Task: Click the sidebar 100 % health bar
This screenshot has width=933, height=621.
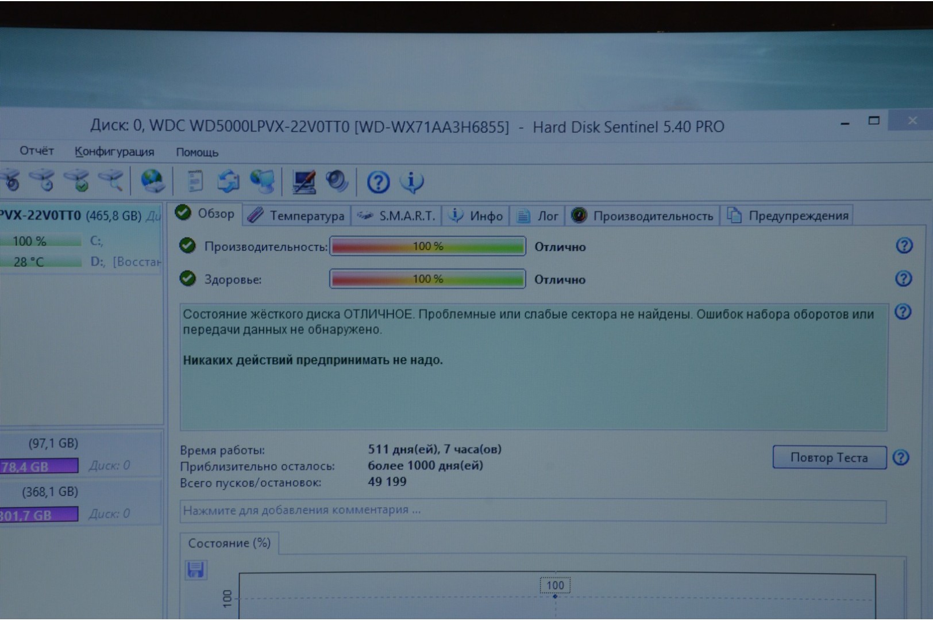Action: point(40,241)
